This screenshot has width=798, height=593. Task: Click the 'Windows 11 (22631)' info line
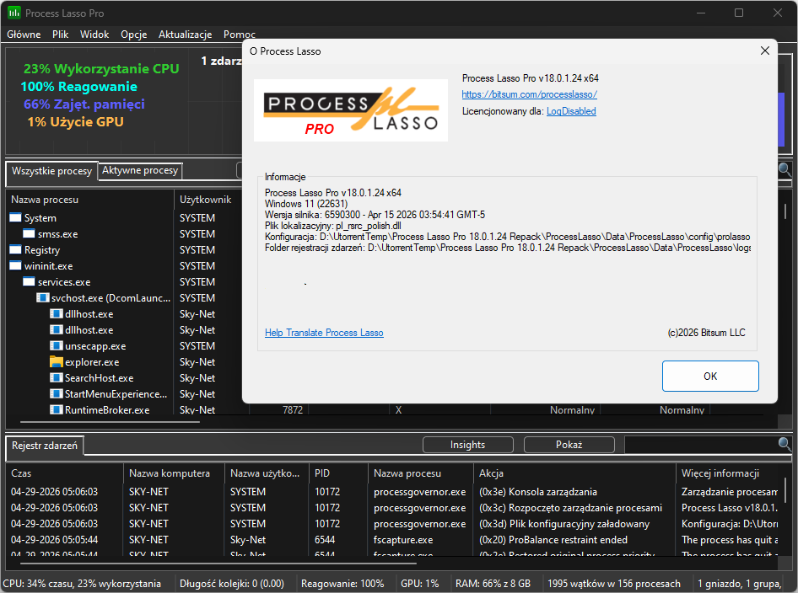click(x=306, y=204)
